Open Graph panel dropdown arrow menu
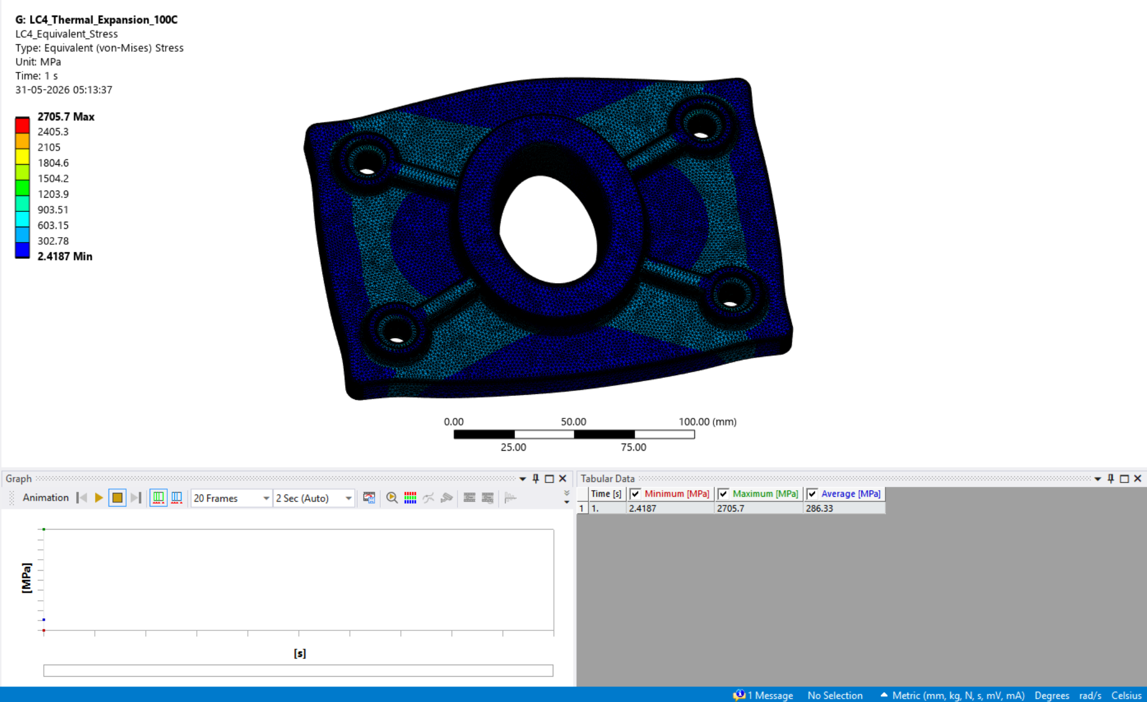This screenshot has width=1147, height=702. (523, 479)
